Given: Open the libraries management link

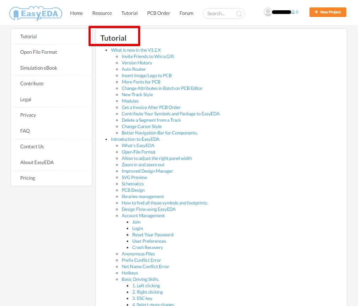Looking at the screenshot, I should pyautogui.click(x=143, y=197).
